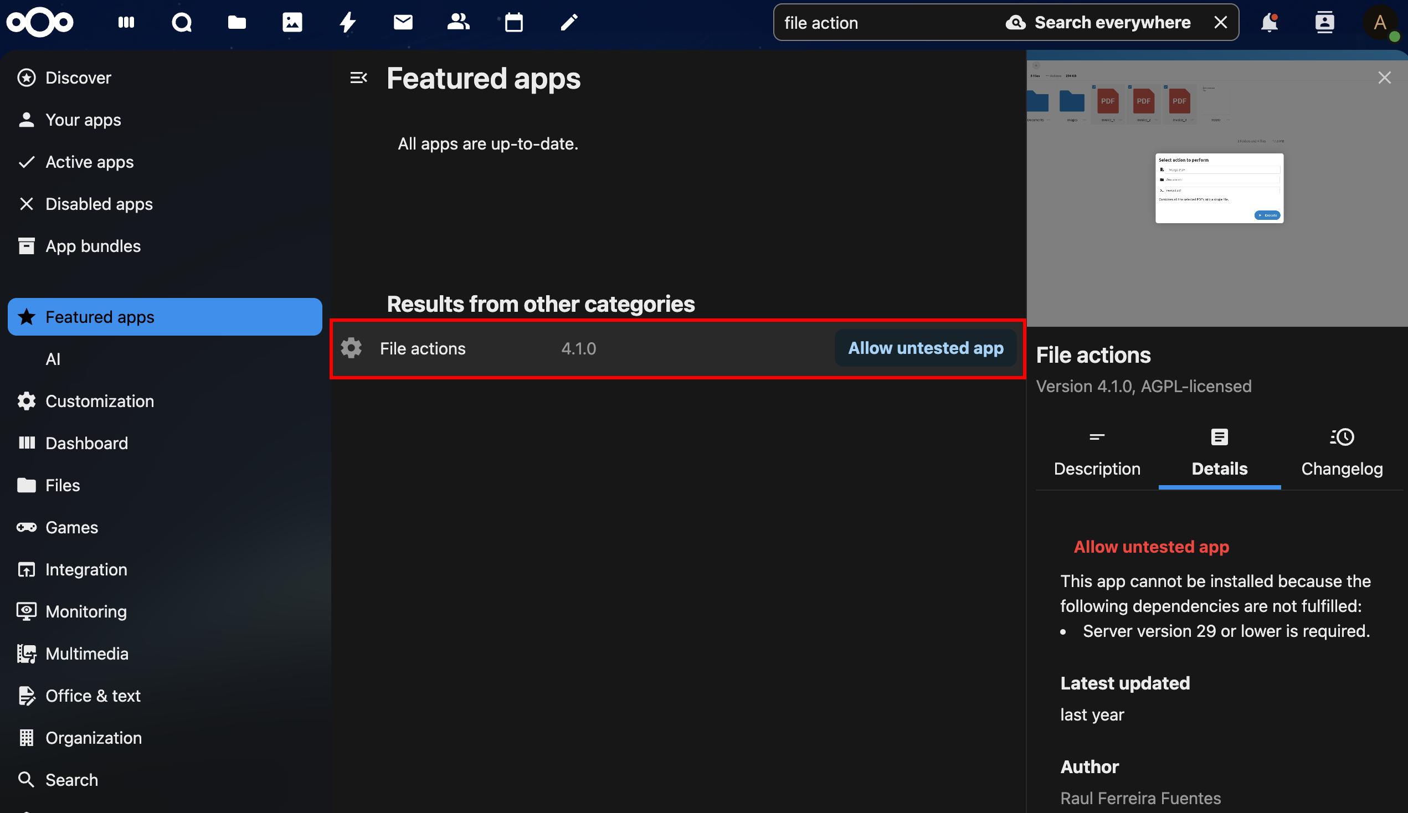Click Search everywhere option

[x=1098, y=22]
